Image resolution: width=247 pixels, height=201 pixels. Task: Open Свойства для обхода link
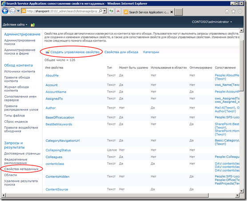coord(121,52)
